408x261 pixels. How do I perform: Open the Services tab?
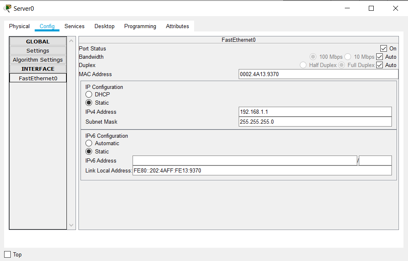point(74,26)
